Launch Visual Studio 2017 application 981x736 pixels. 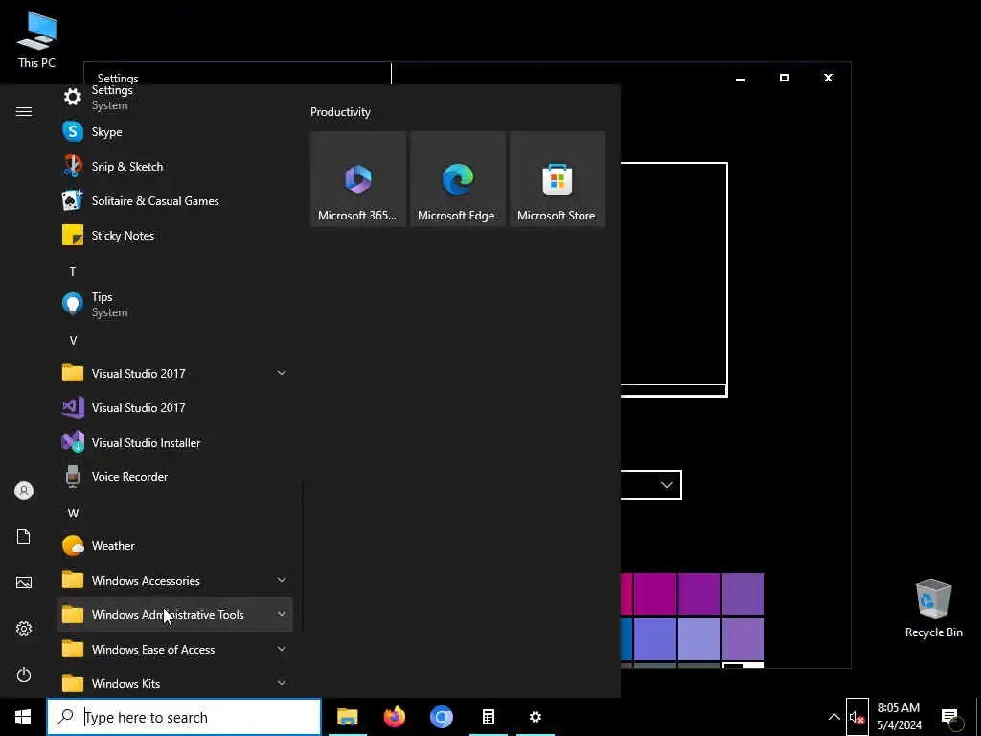coord(175,408)
